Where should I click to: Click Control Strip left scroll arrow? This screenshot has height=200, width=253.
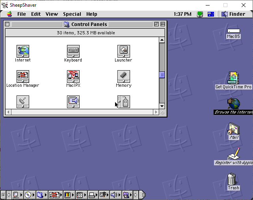9,195
